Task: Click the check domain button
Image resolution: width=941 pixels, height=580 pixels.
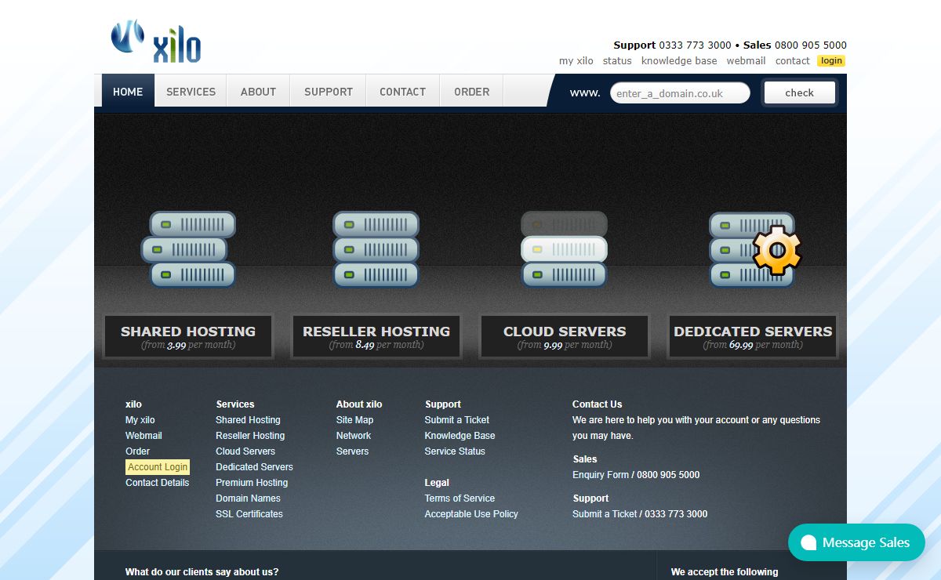Action: [x=799, y=92]
